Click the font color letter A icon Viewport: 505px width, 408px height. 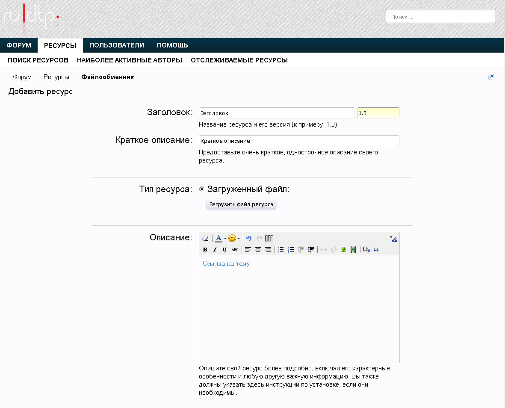(219, 238)
